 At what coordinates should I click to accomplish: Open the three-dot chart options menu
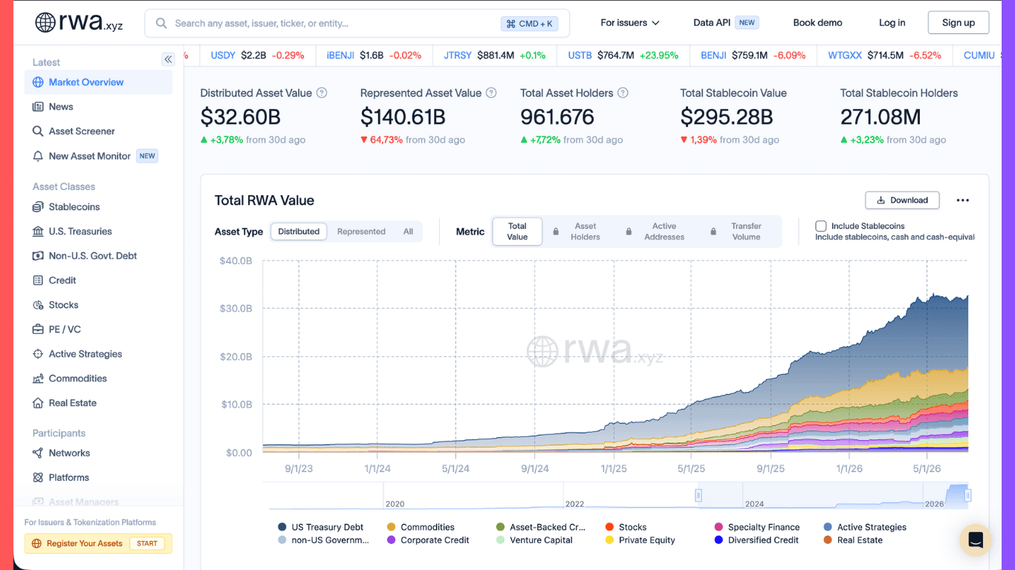[963, 200]
